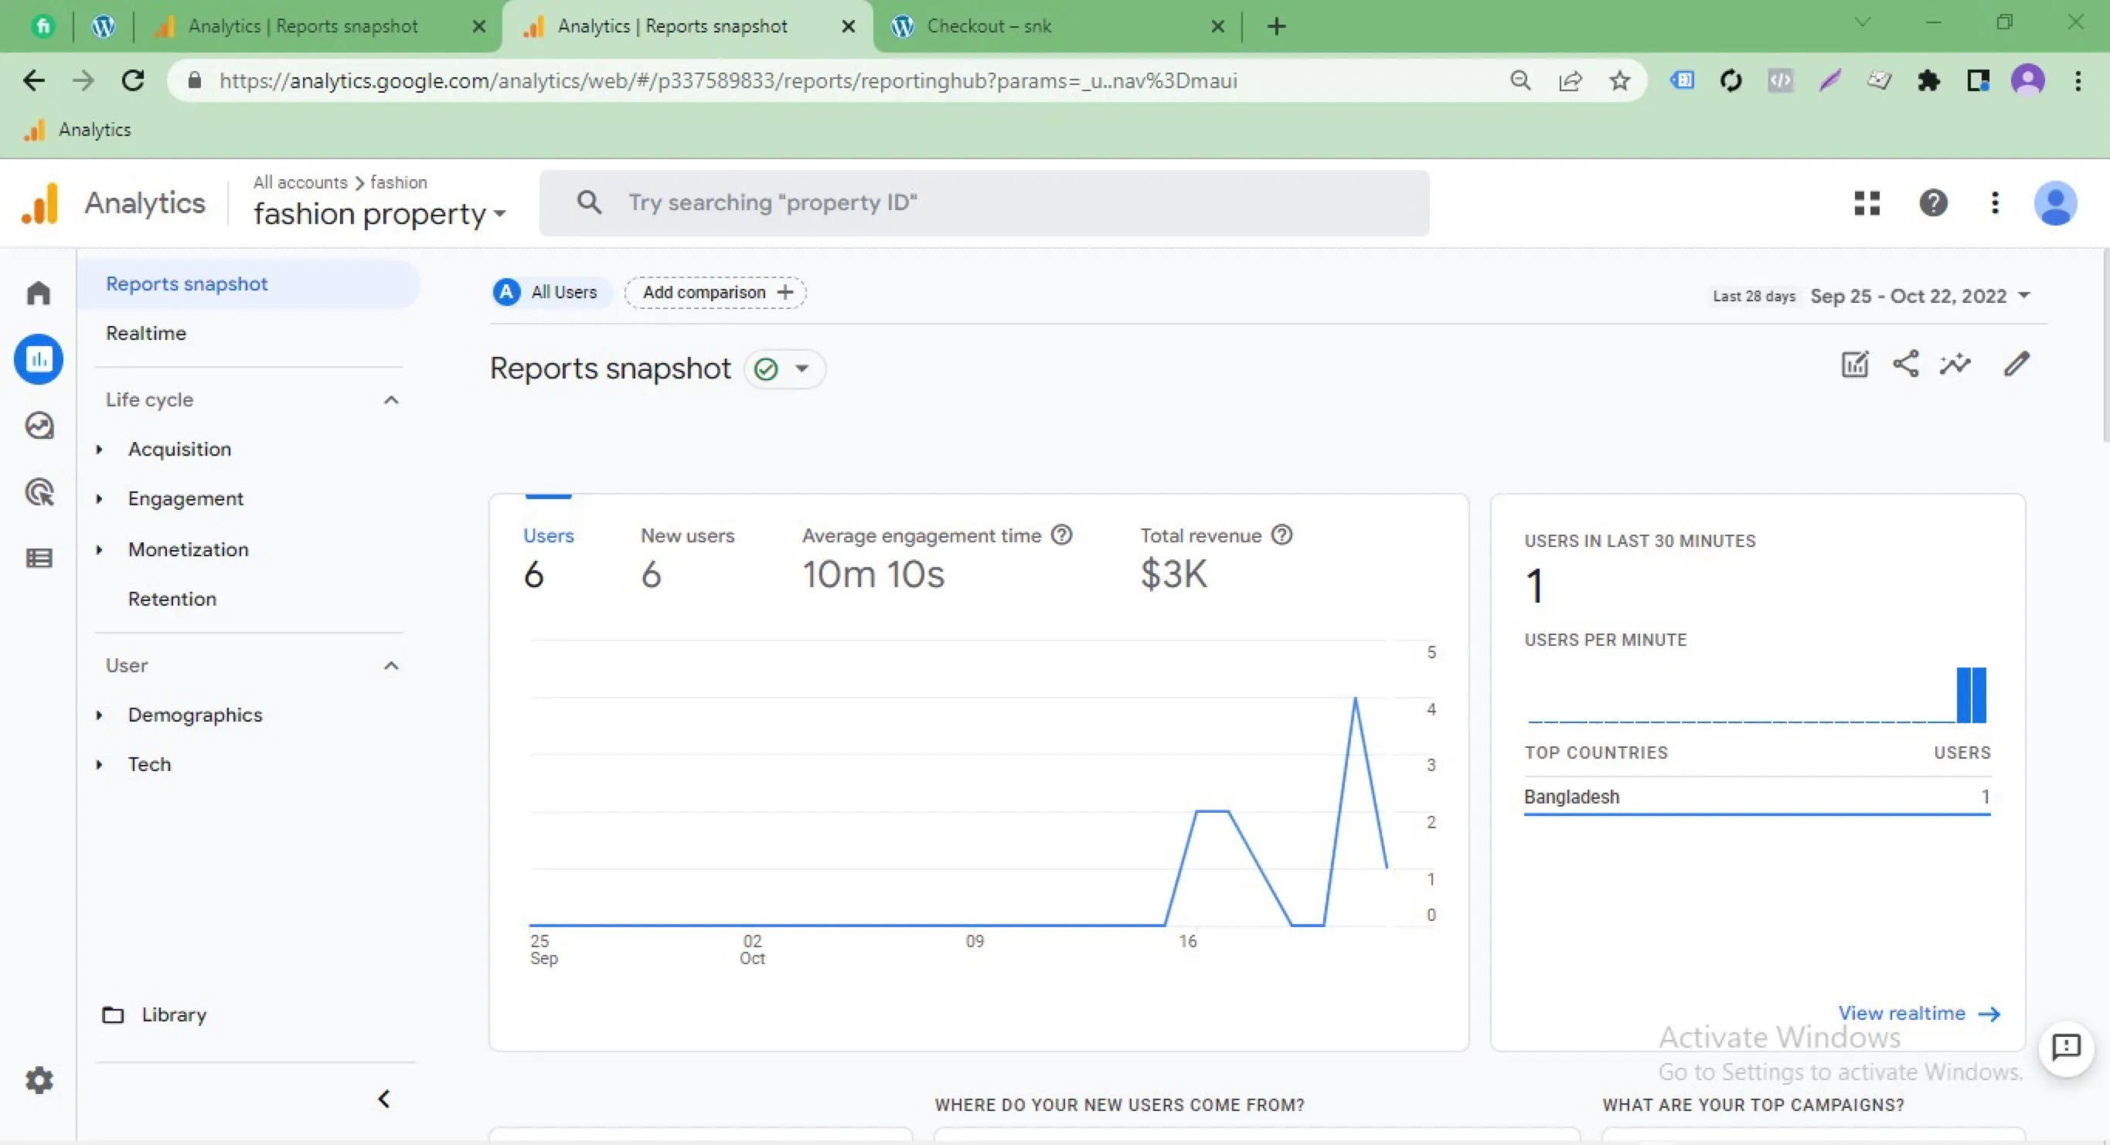This screenshot has width=2110, height=1145.
Task: Open the Admin gear icon
Action: [39, 1080]
